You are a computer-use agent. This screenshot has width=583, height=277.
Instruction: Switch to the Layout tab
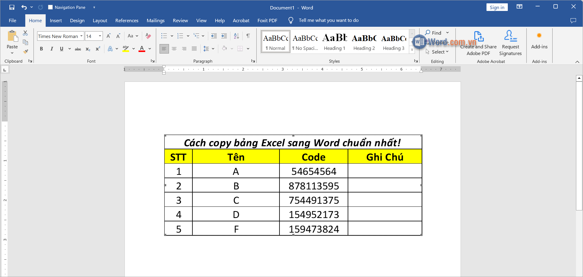[x=100, y=20]
